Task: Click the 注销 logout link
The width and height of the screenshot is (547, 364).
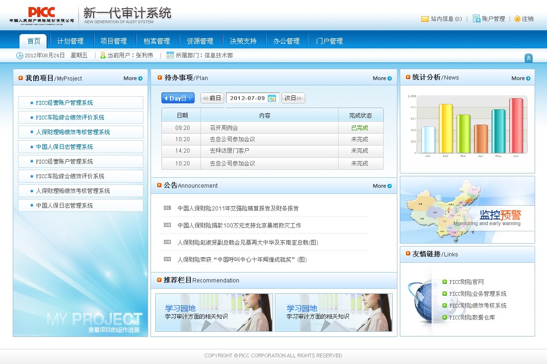Action: (x=528, y=19)
